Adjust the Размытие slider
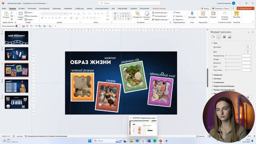Viewport: 256px width, 144px height. pos(233,63)
